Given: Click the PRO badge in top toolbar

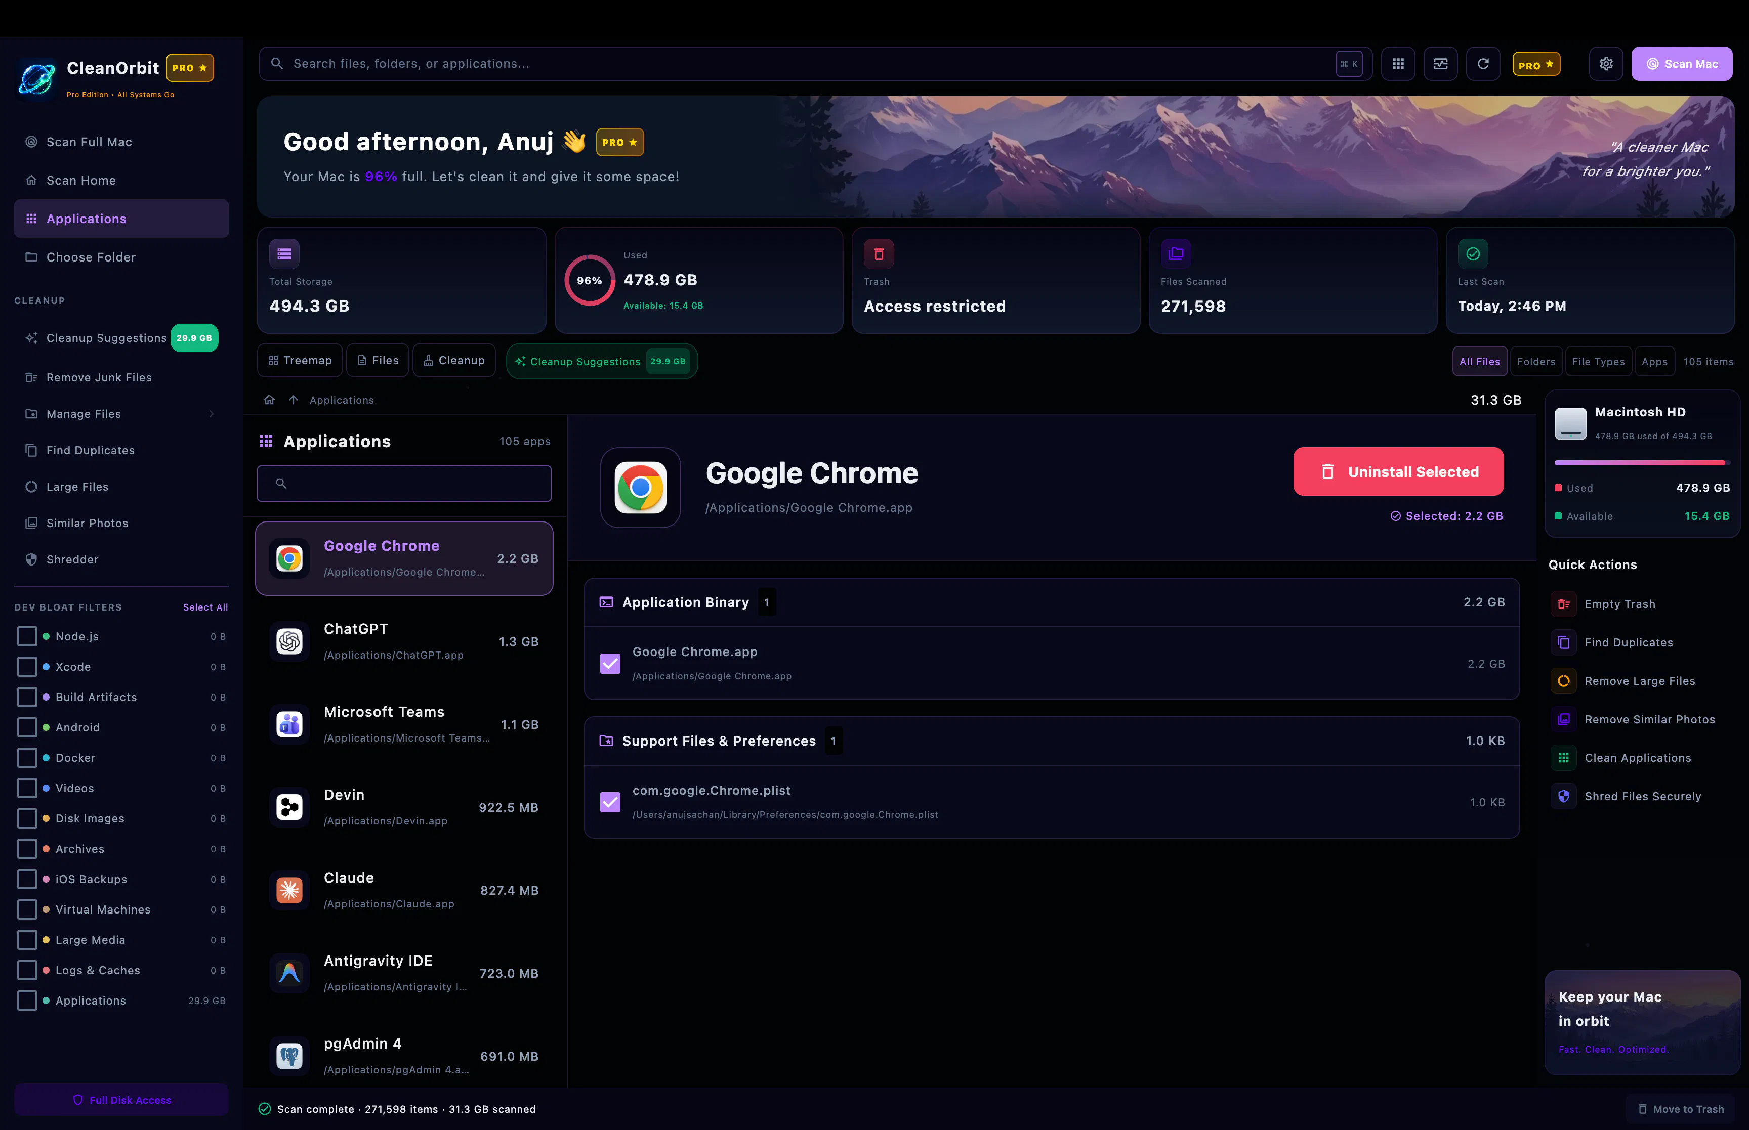Looking at the screenshot, I should click(1536, 65).
